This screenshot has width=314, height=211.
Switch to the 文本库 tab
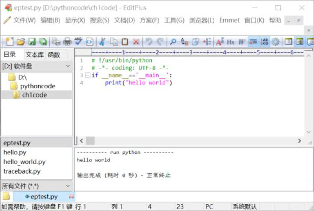pyautogui.click(x=35, y=55)
